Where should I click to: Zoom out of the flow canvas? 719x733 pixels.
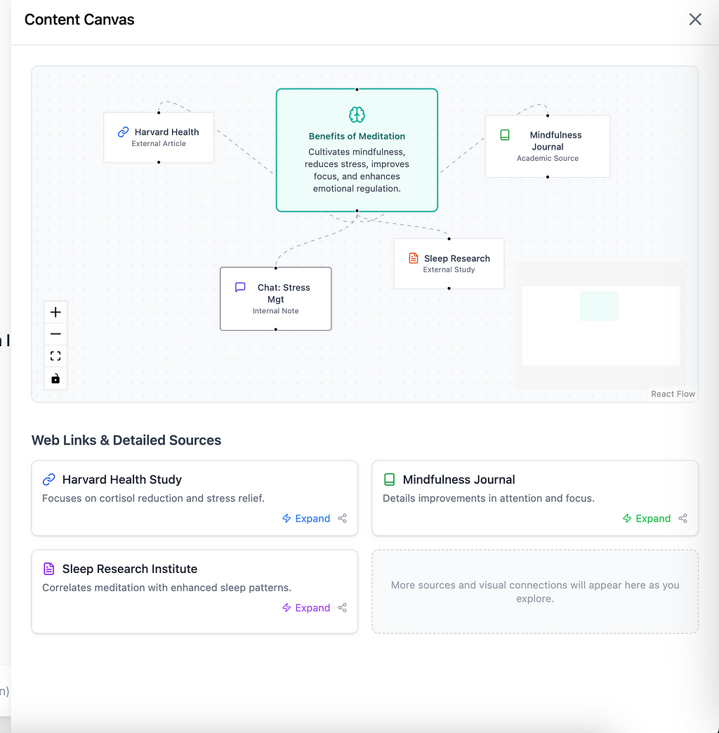[55, 334]
